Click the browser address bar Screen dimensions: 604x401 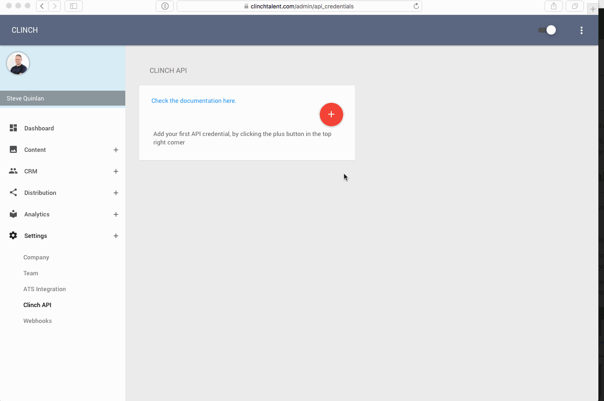[299, 6]
